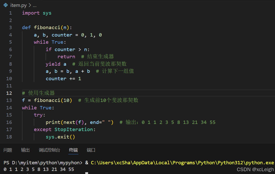
Task: Click the 'return' keyword on line 7
Action: (66, 57)
